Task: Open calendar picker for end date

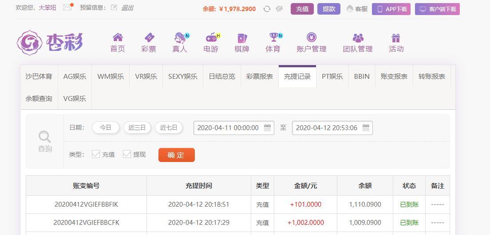Action: [366, 128]
